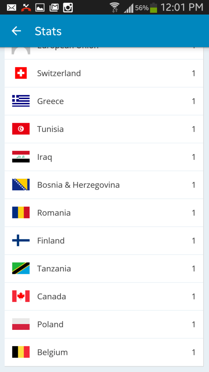Open the Poland stats entry
Image resolution: width=209 pixels, height=372 pixels.
(104, 324)
